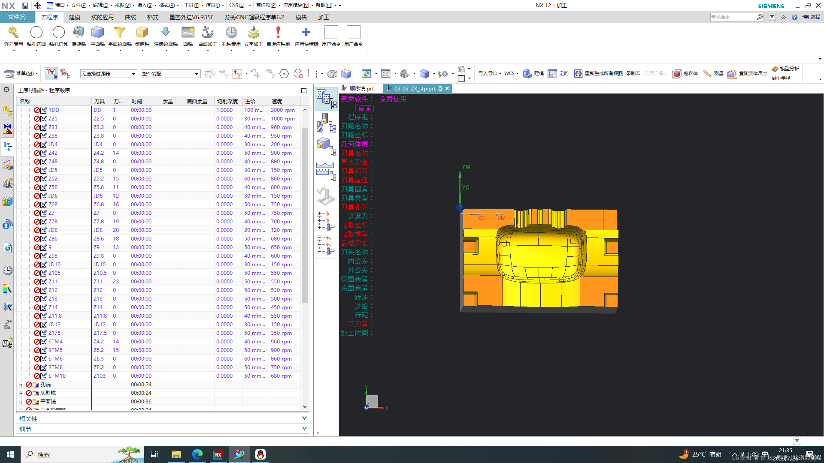The height and width of the screenshot is (463, 824).
Task: Toggle the program group display mode icon
Action: pos(51,74)
